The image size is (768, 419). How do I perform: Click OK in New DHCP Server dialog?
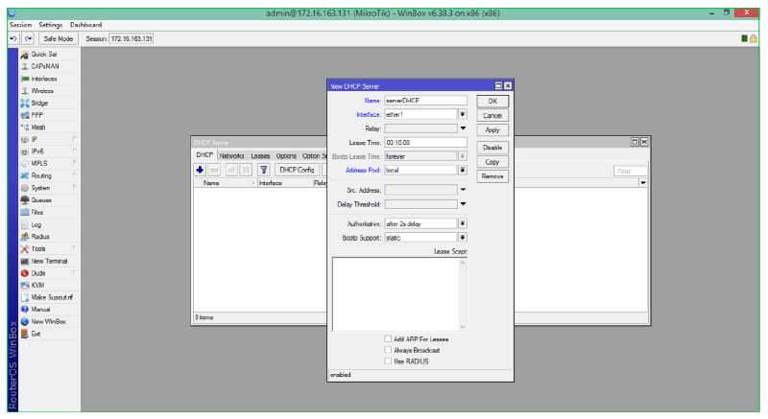492,102
